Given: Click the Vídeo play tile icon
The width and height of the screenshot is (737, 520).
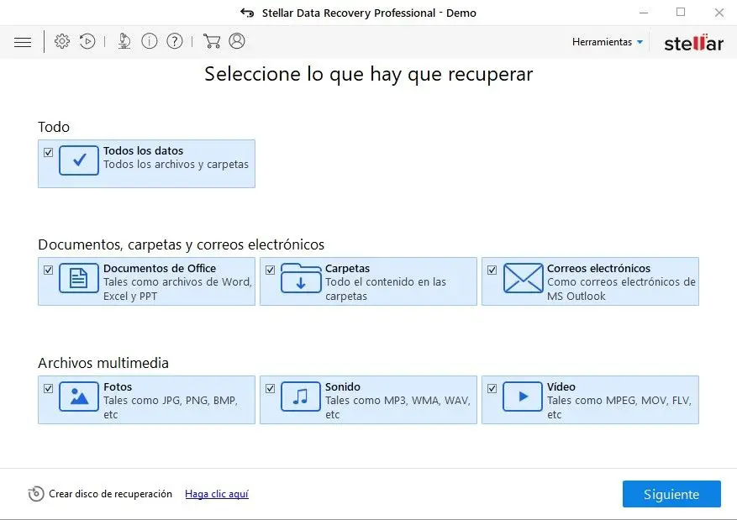Looking at the screenshot, I should [523, 397].
